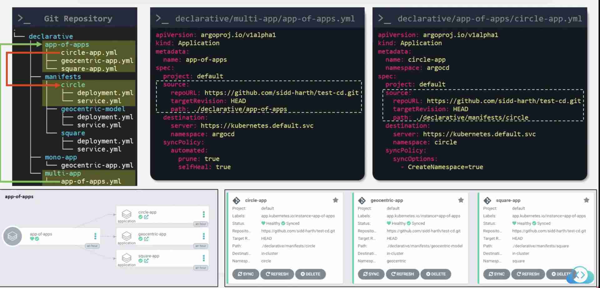The width and height of the screenshot is (600, 288).
Task: Click the synced checkmark on circle-app node
Action: 141,217
